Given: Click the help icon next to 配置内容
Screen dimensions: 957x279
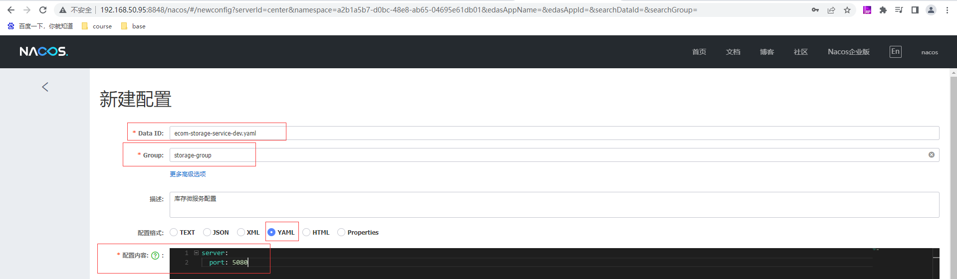Looking at the screenshot, I should tap(155, 256).
